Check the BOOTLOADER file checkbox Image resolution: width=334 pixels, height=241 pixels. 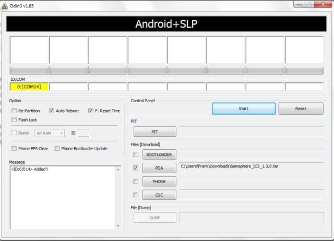(136, 154)
